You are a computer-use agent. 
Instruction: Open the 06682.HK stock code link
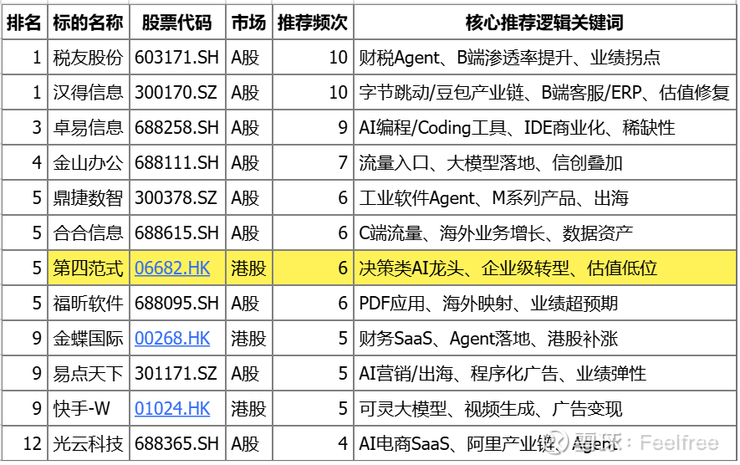click(172, 268)
